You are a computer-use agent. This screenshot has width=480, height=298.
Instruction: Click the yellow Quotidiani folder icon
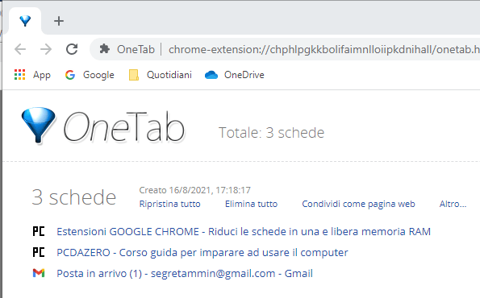[x=134, y=75]
